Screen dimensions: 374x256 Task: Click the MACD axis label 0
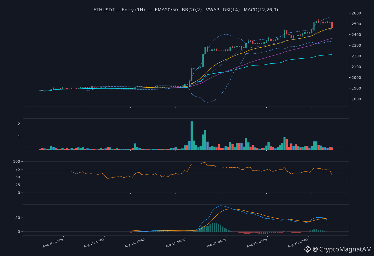click(19, 232)
